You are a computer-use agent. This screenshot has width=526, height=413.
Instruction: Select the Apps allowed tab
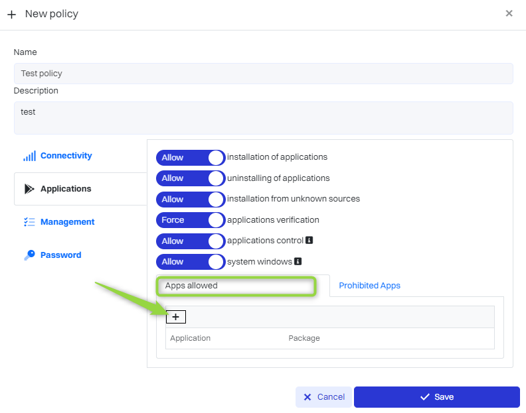tap(235, 286)
